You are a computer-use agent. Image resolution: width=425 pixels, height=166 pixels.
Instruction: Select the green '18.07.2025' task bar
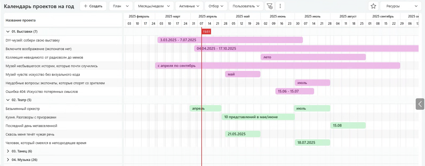point(312,142)
